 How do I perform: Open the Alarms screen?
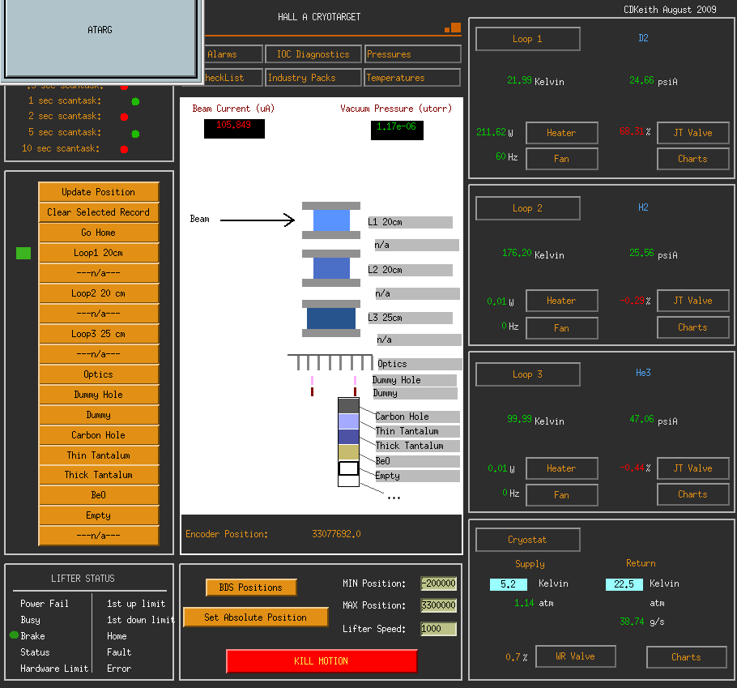(x=233, y=54)
